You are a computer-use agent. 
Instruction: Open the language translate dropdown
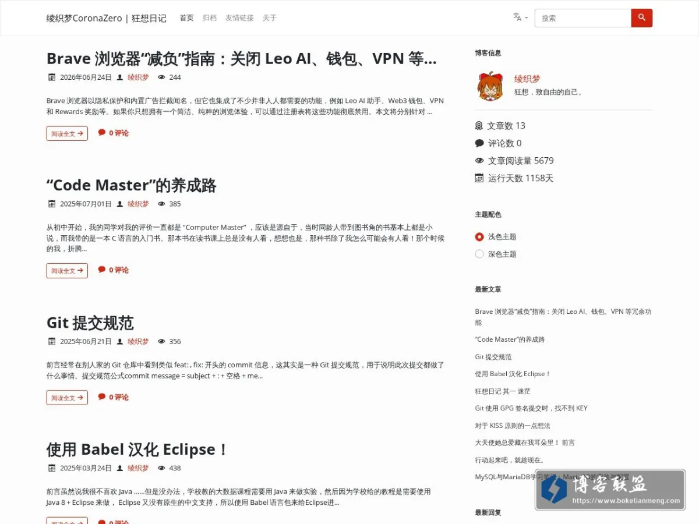click(x=520, y=17)
